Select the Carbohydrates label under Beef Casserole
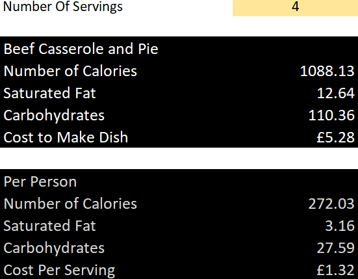The image size is (358, 279). click(x=54, y=115)
